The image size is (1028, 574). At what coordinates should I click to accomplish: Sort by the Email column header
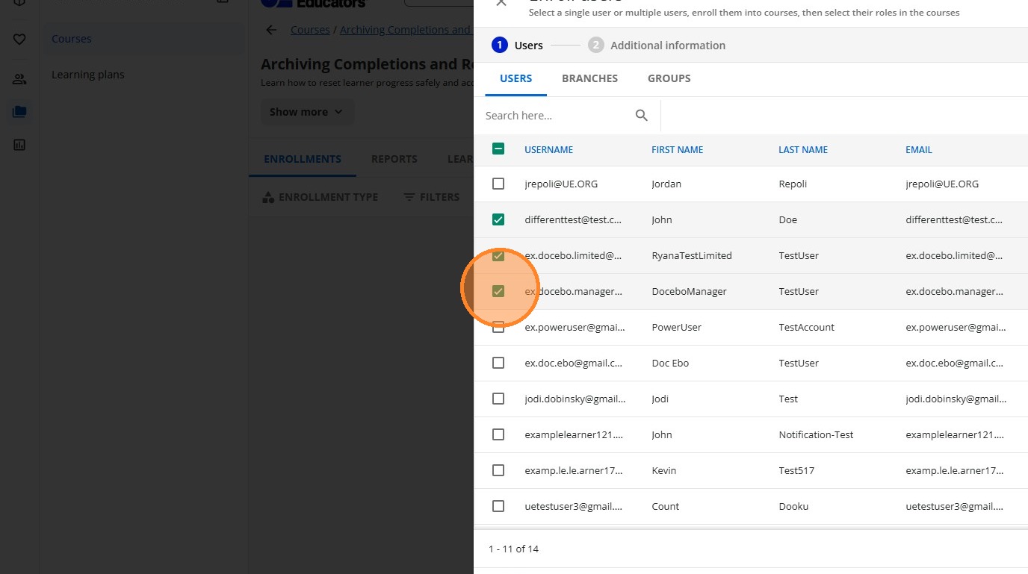[919, 149]
